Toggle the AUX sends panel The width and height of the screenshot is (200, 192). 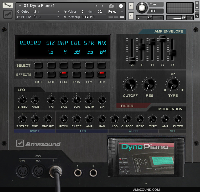coord(197,12)
